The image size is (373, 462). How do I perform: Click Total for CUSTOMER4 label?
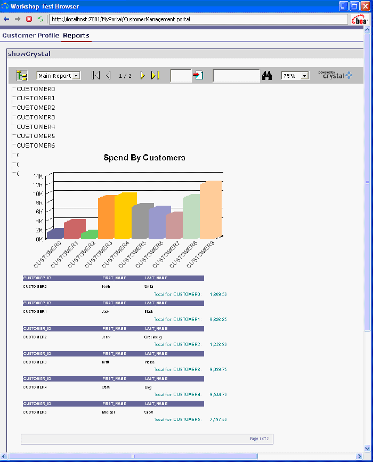tap(177, 394)
